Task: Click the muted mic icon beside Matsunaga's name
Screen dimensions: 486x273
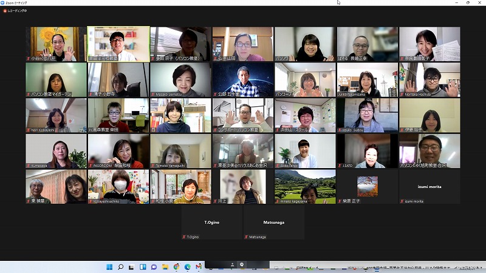Action: click(x=246, y=237)
